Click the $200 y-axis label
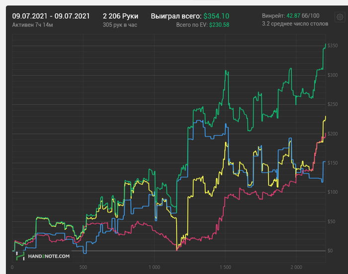Screen dimensions: 348x274 click(333, 134)
